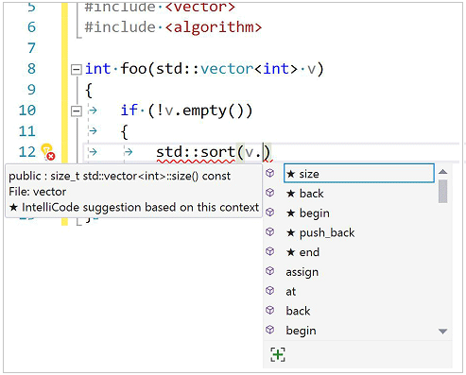
Task: Toggle the green plus expand filter icon
Action: [x=278, y=354]
